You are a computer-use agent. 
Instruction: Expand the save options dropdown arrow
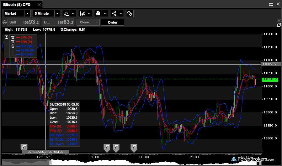(105, 13)
